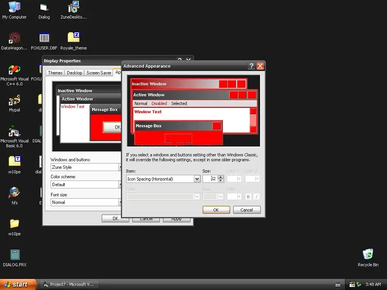Click Normal in the preview menu bar

[141, 103]
